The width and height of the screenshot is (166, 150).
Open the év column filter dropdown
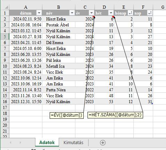click(x=91, y=13)
